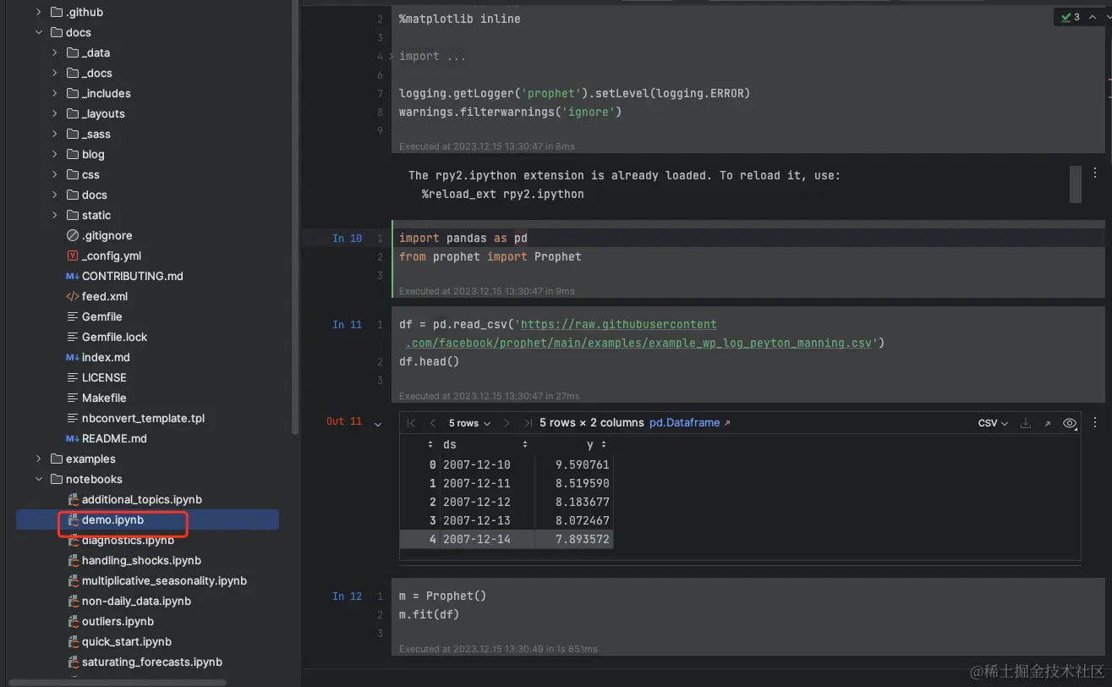Screen dimensions: 1112x687
Task: Click the open-in-new-tab arrow icon for the dataframe
Action: [x=1048, y=423]
